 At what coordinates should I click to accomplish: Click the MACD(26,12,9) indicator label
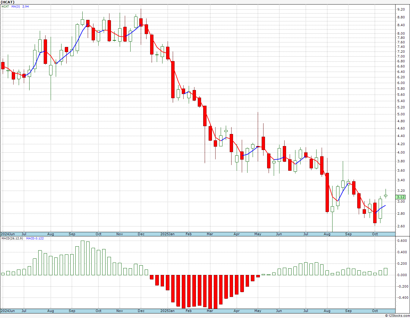[x=12, y=238]
